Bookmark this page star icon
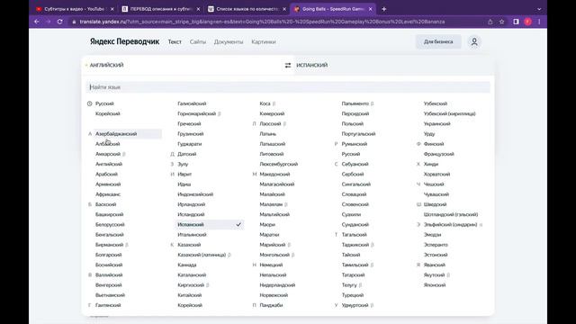Image resolution: width=576 pixels, height=324 pixels. 502,22
